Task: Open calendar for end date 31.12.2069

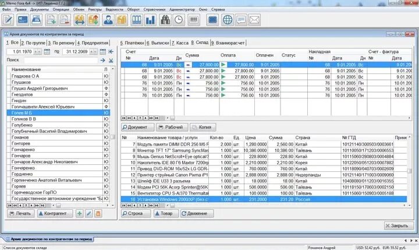Action: (102, 52)
